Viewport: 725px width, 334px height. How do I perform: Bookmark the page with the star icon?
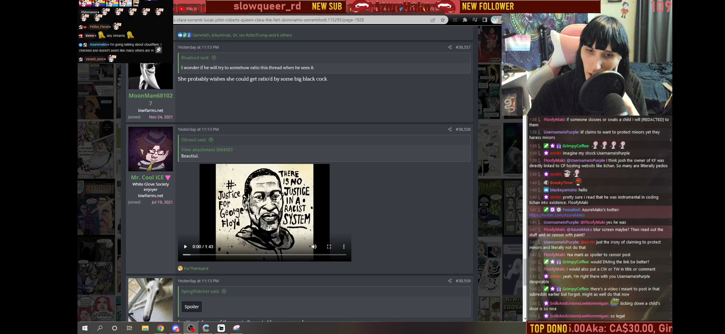click(x=443, y=20)
